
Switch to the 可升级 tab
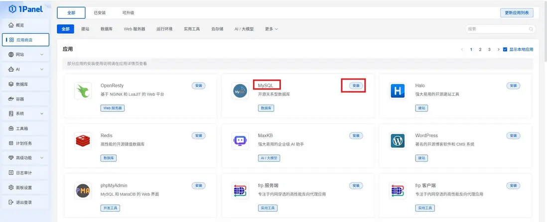click(x=128, y=12)
